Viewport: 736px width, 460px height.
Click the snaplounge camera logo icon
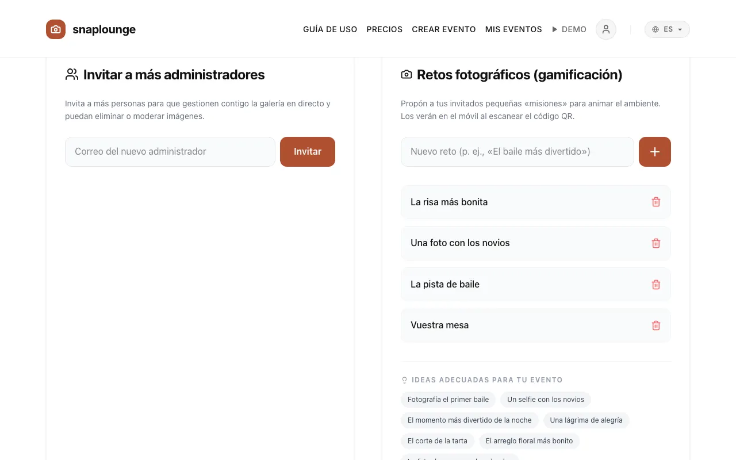coord(56,29)
